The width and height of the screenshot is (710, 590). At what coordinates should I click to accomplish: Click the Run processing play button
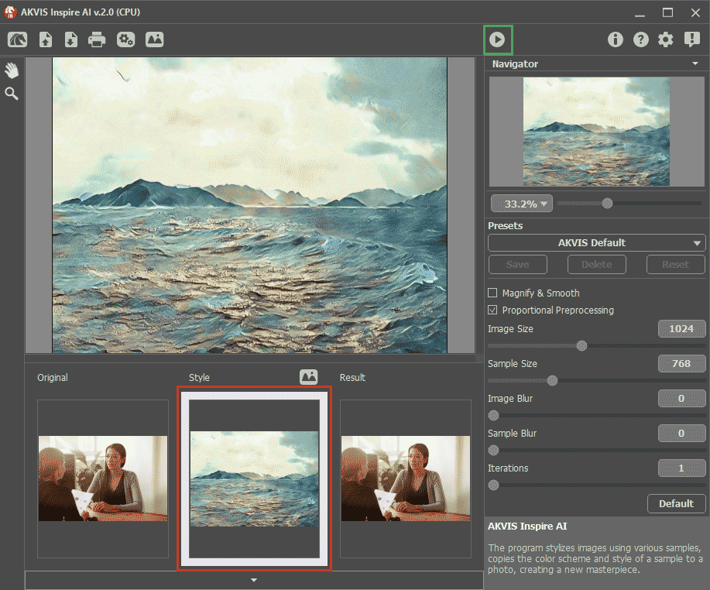click(498, 39)
